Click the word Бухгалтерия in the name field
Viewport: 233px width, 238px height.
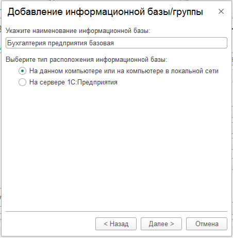pyautogui.click(x=26, y=43)
